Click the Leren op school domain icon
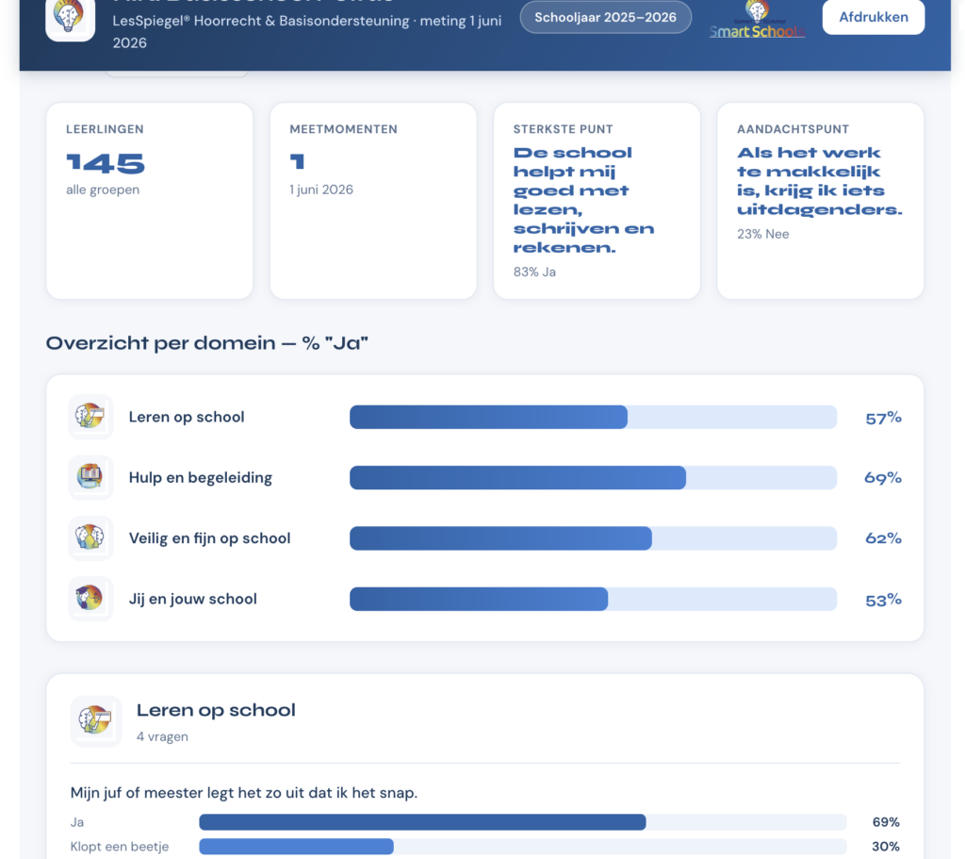 [x=90, y=416]
